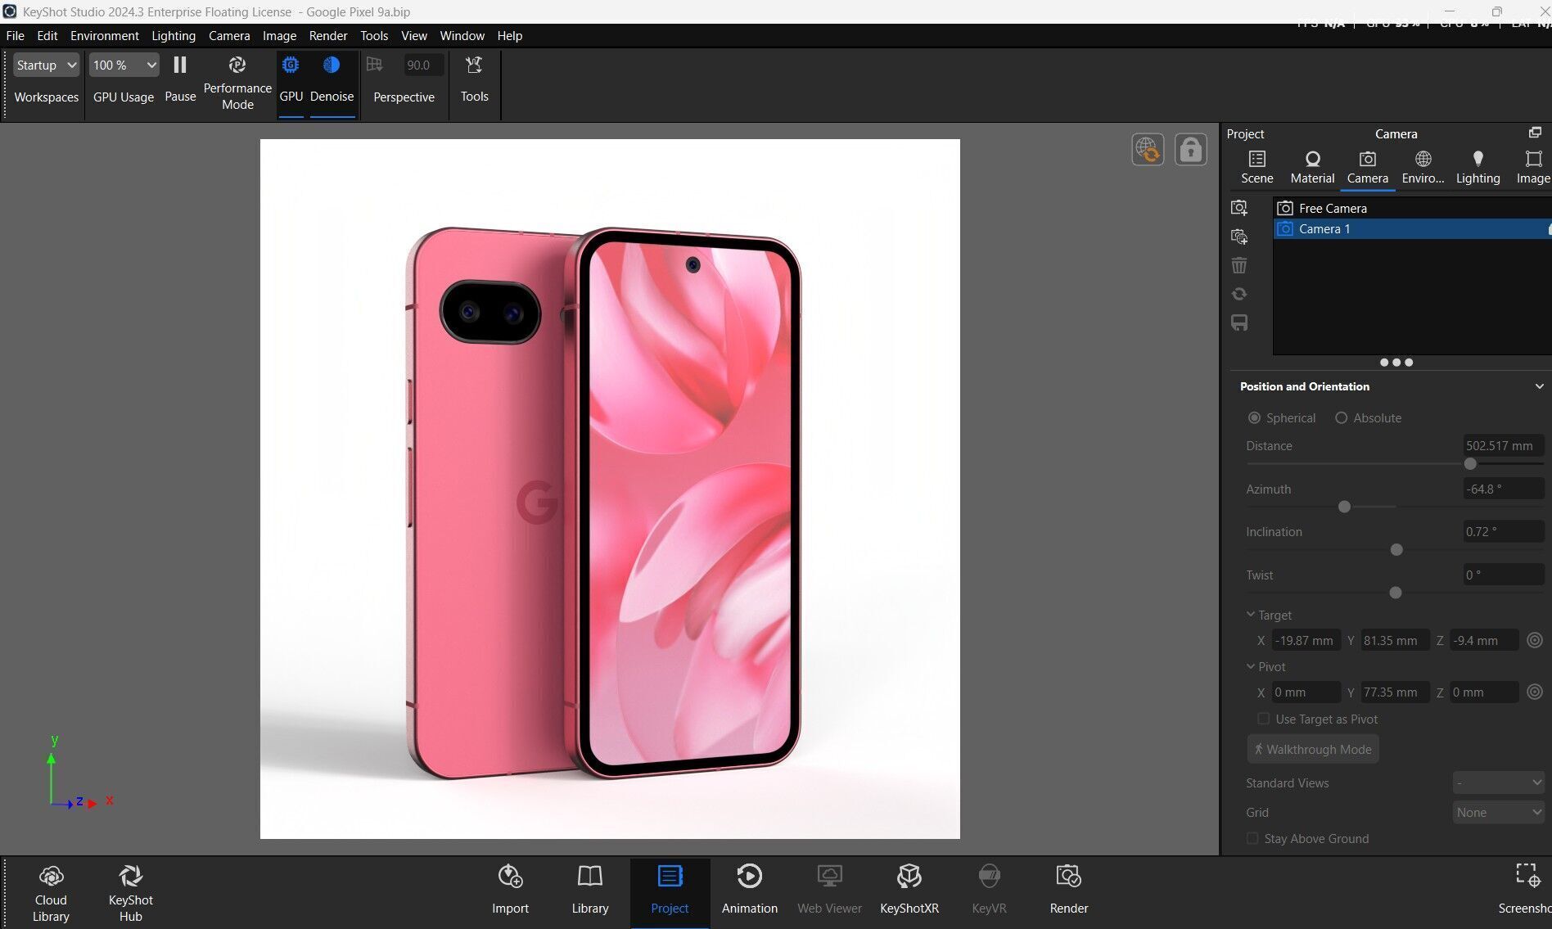
Task: Click the Twist value field
Action: click(1503, 575)
